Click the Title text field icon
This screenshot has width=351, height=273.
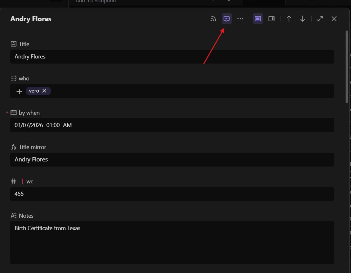[13, 44]
